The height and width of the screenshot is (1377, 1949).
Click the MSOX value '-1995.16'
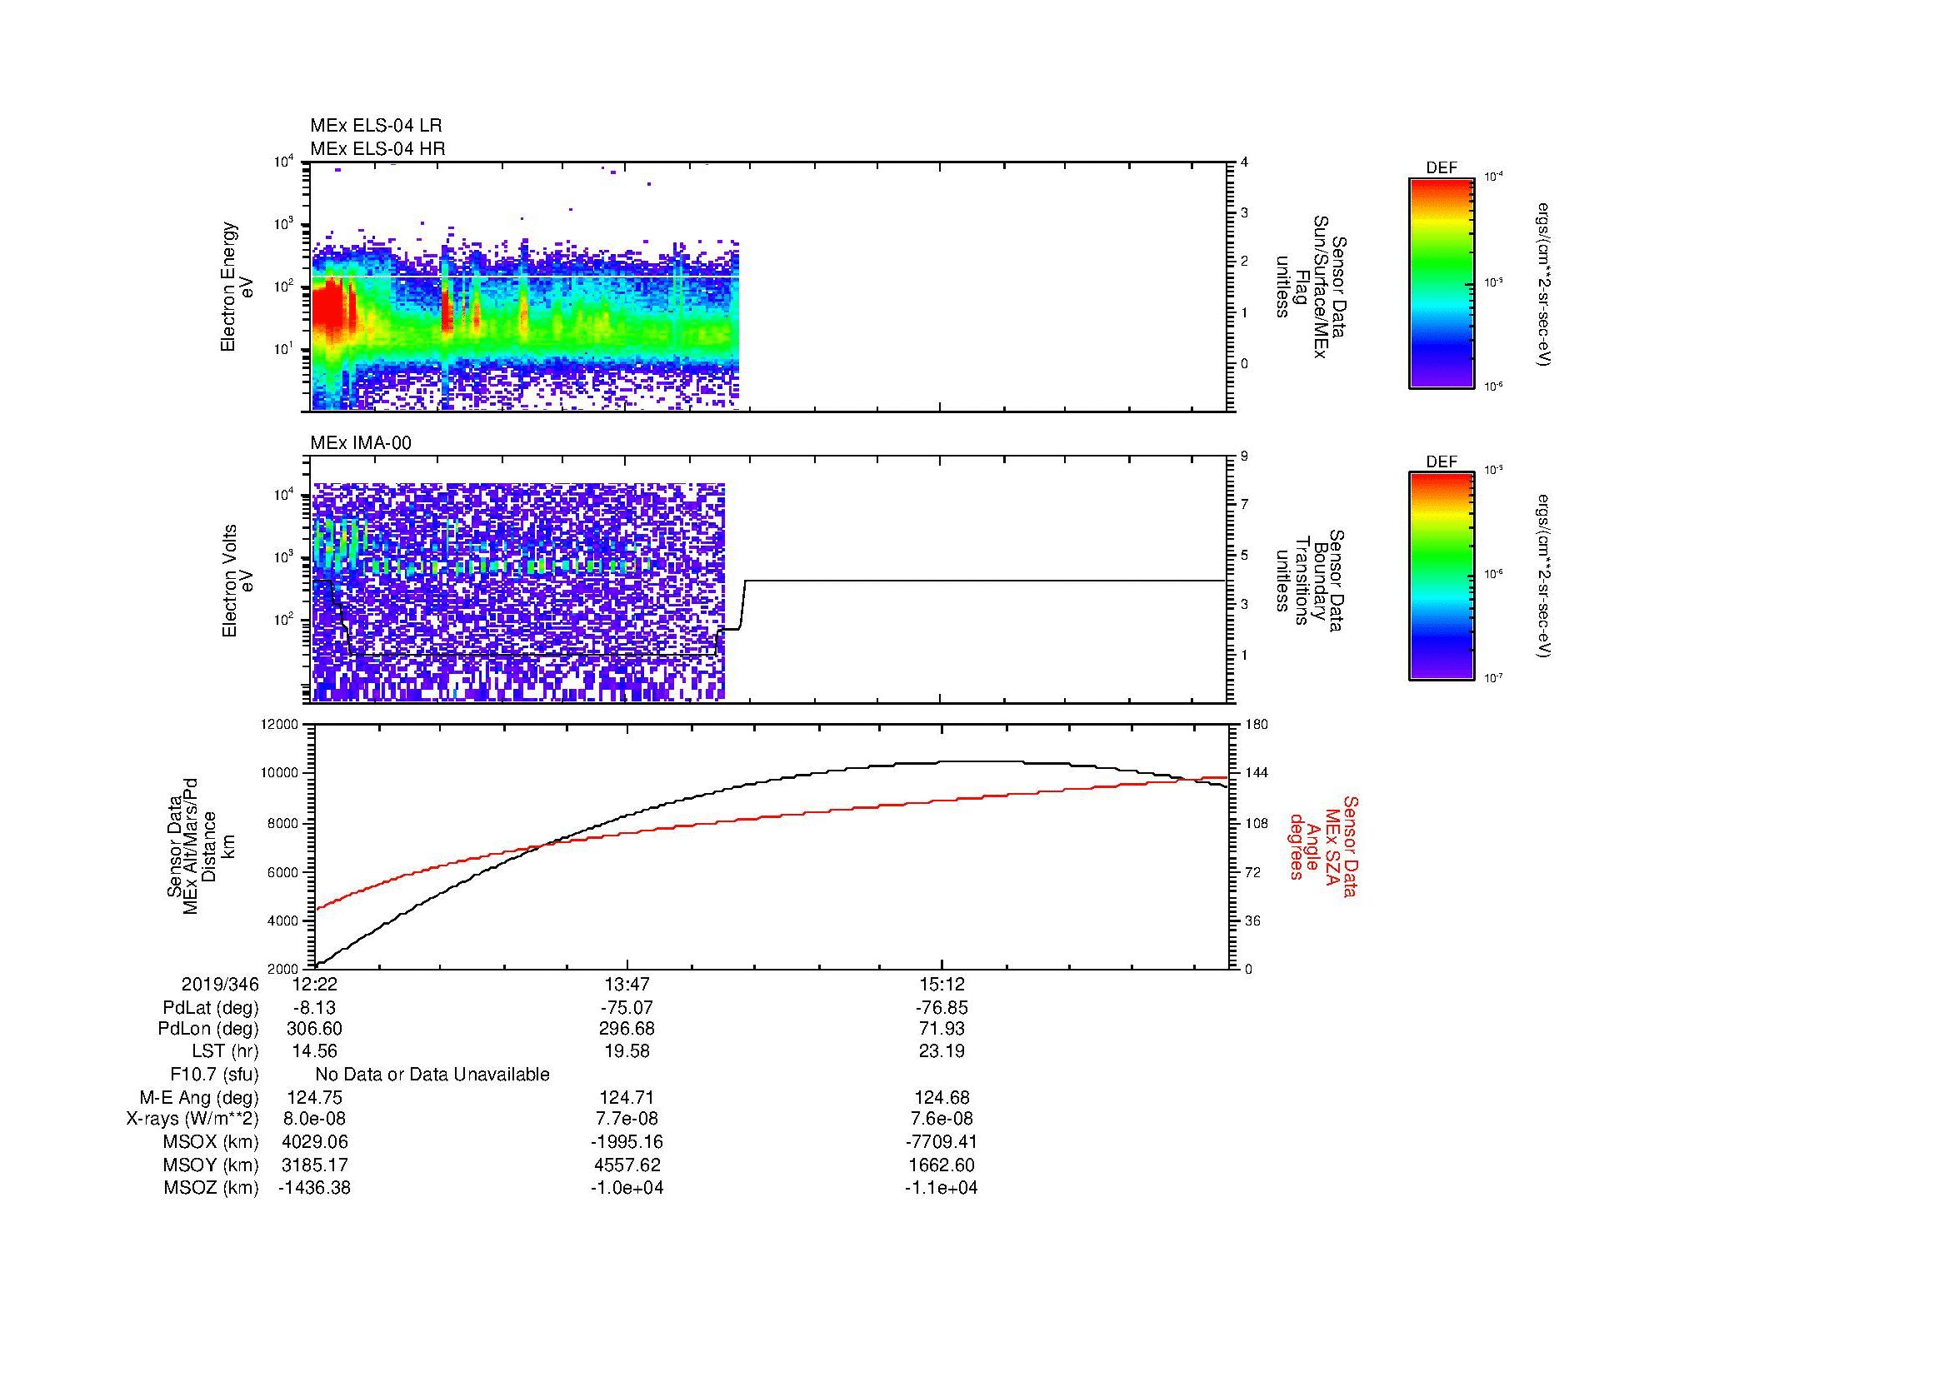point(627,1142)
